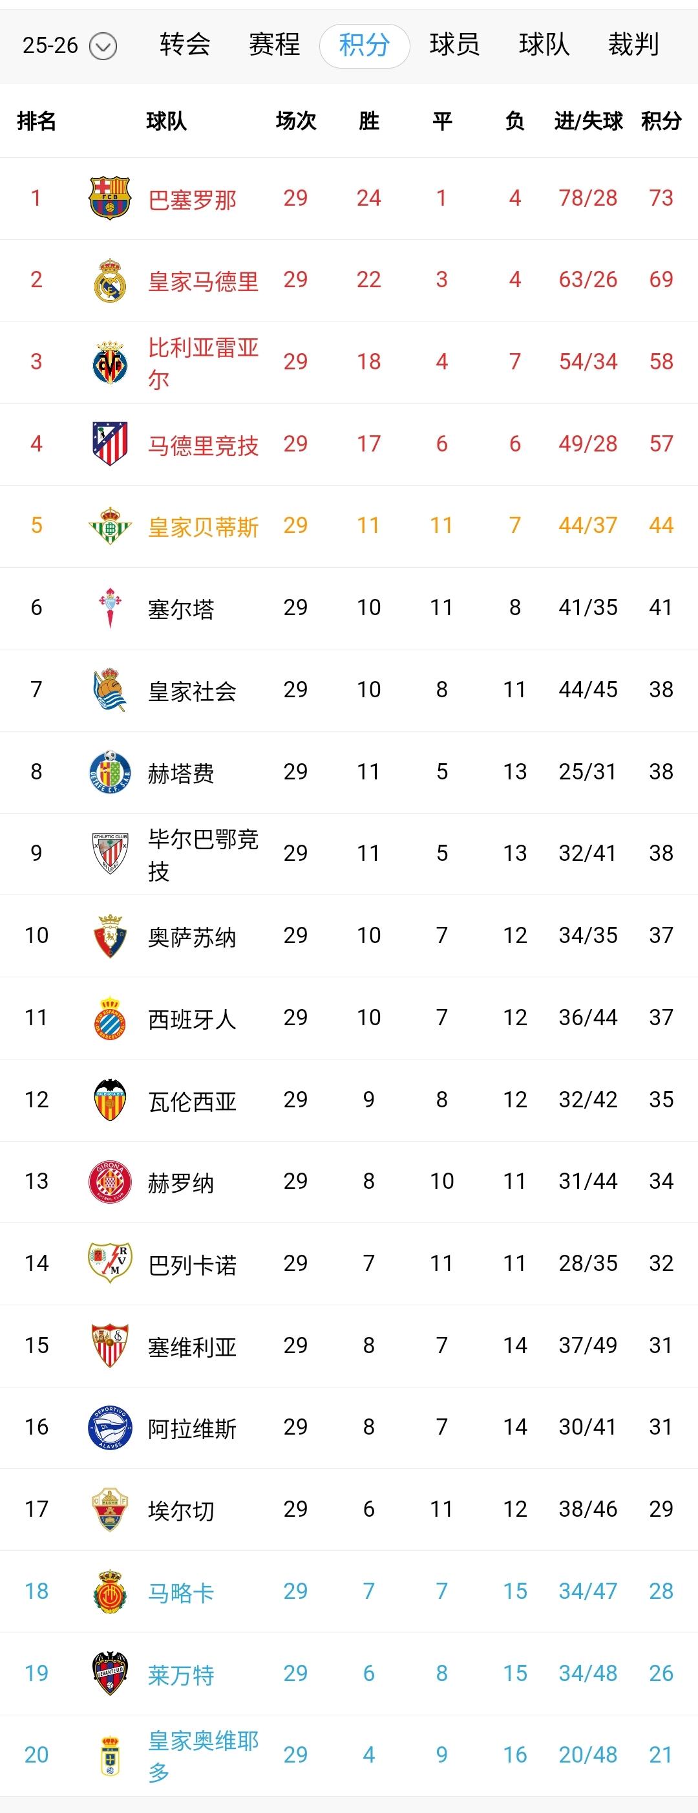Screen dimensions: 698x1813
Task: Click the Celta Vigo crest icon
Action: pyautogui.click(x=110, y=607)
